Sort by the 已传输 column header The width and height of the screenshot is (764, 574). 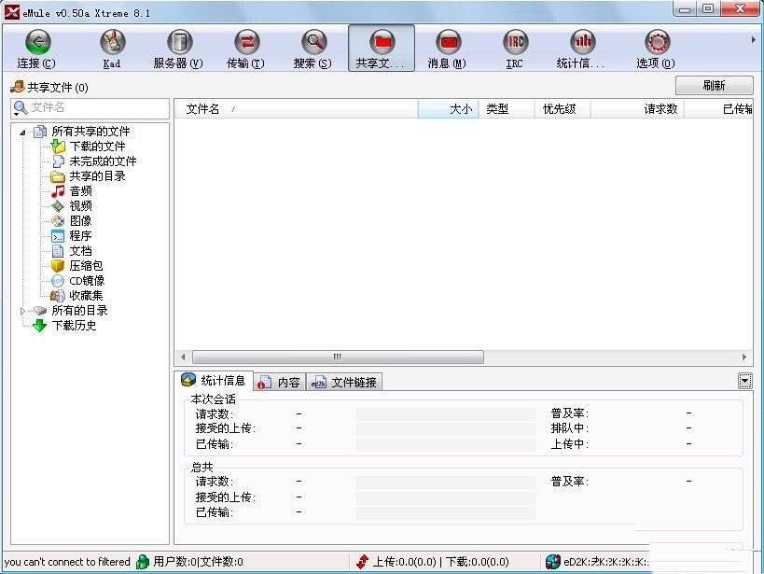(x=718, y=109)
